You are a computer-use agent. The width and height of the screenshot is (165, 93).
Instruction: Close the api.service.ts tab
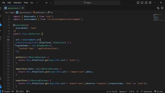23,8
